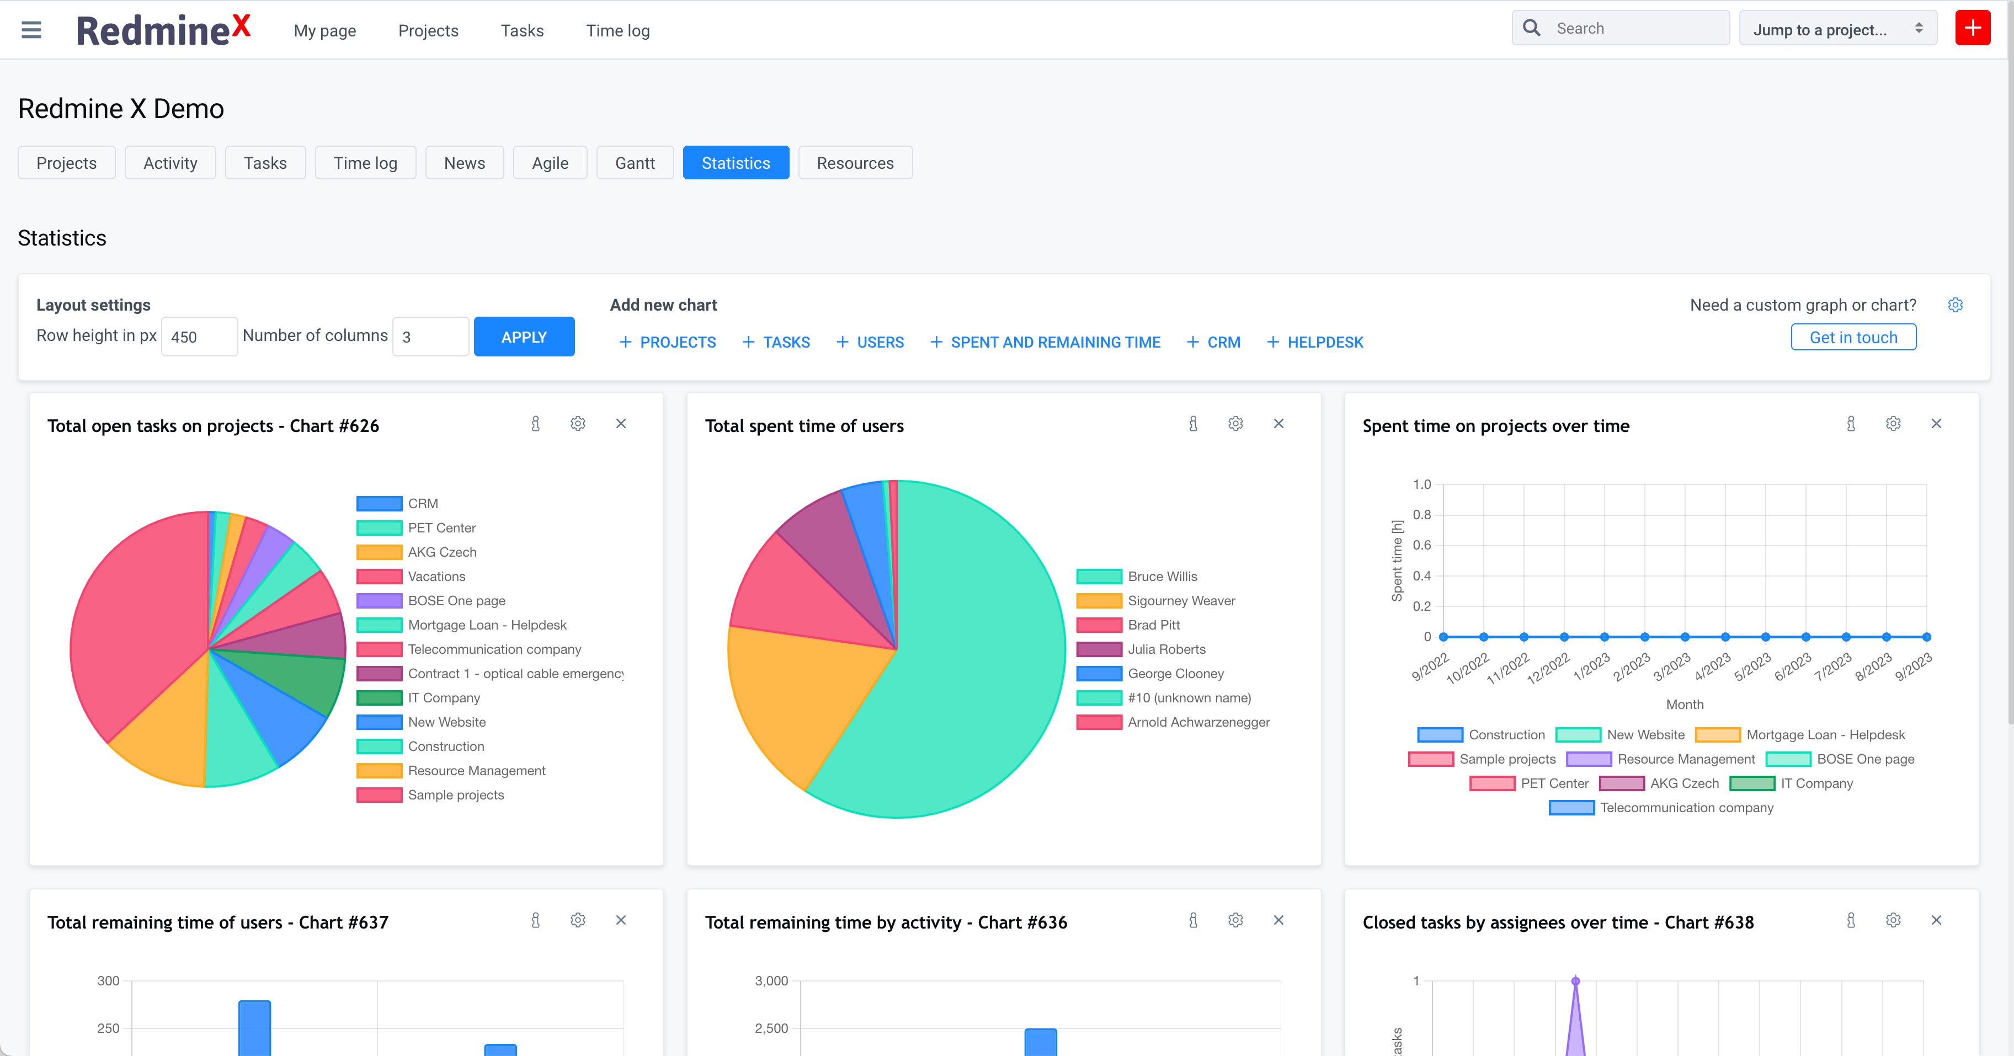Open settings gear on Total spent time of users

pyautogui.click(x=1235, y=423)
